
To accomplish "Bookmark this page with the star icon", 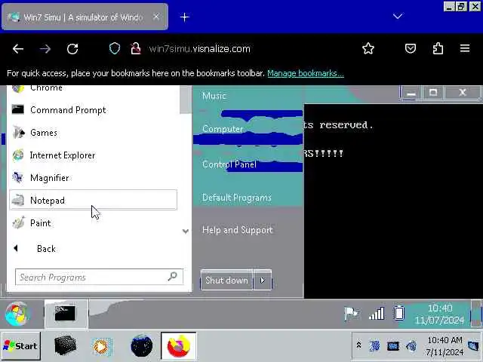I will point(368,48).
